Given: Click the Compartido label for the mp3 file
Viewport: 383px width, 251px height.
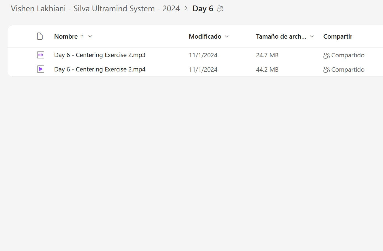Looking at the screenshot, I should (348, 55).
